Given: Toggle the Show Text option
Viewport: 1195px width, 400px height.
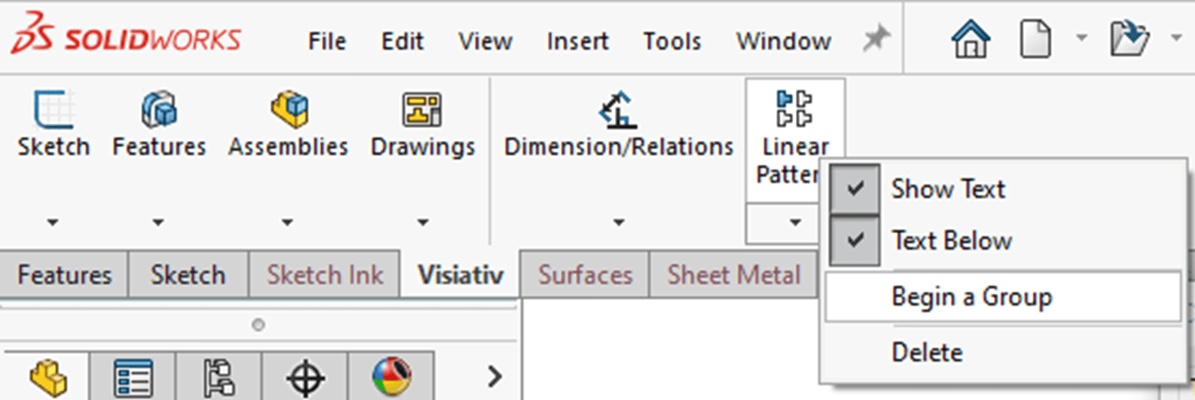Looking at the screenshot, I should tap(948, 189).
